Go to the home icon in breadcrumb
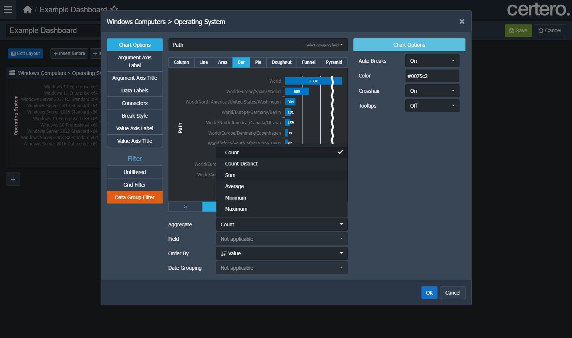Image resolution: width=572 pixels, height=338 pixels. pos(27,10)
